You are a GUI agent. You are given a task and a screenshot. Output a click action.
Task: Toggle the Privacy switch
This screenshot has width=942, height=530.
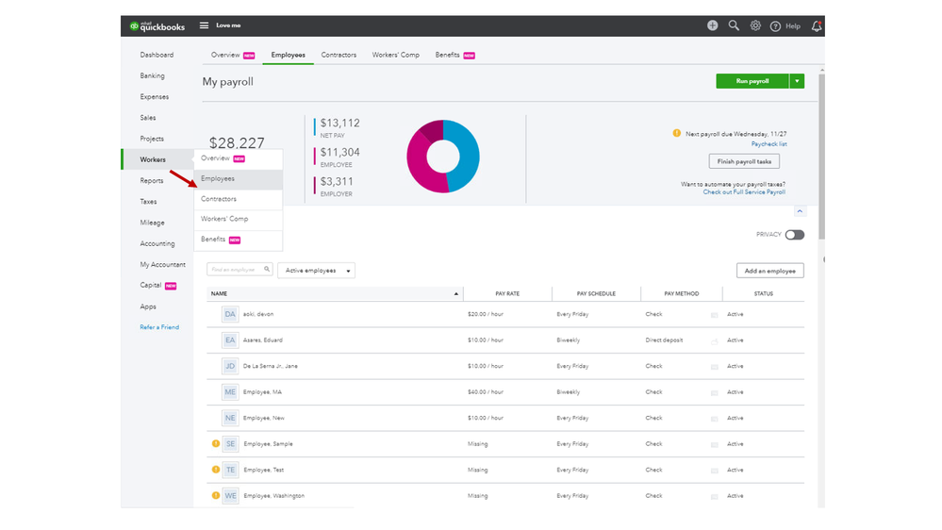(794, 235)
